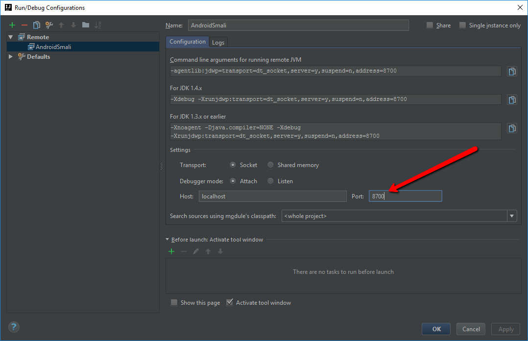This screenshot has width=528, height=341.
Task: Open the search sources classpath dropdown
Action: (x=511, y=216)
